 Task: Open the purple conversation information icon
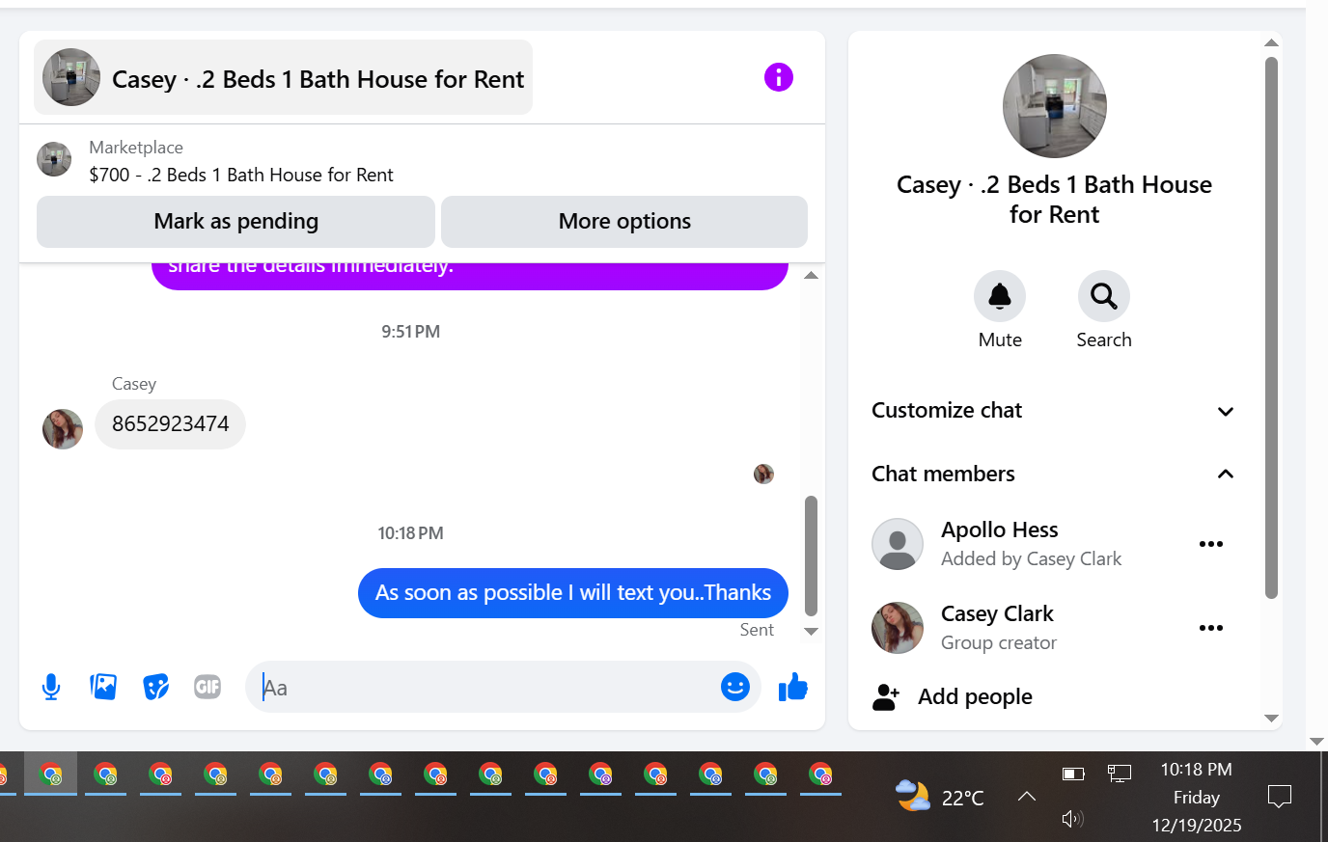(x=779, y=77)
